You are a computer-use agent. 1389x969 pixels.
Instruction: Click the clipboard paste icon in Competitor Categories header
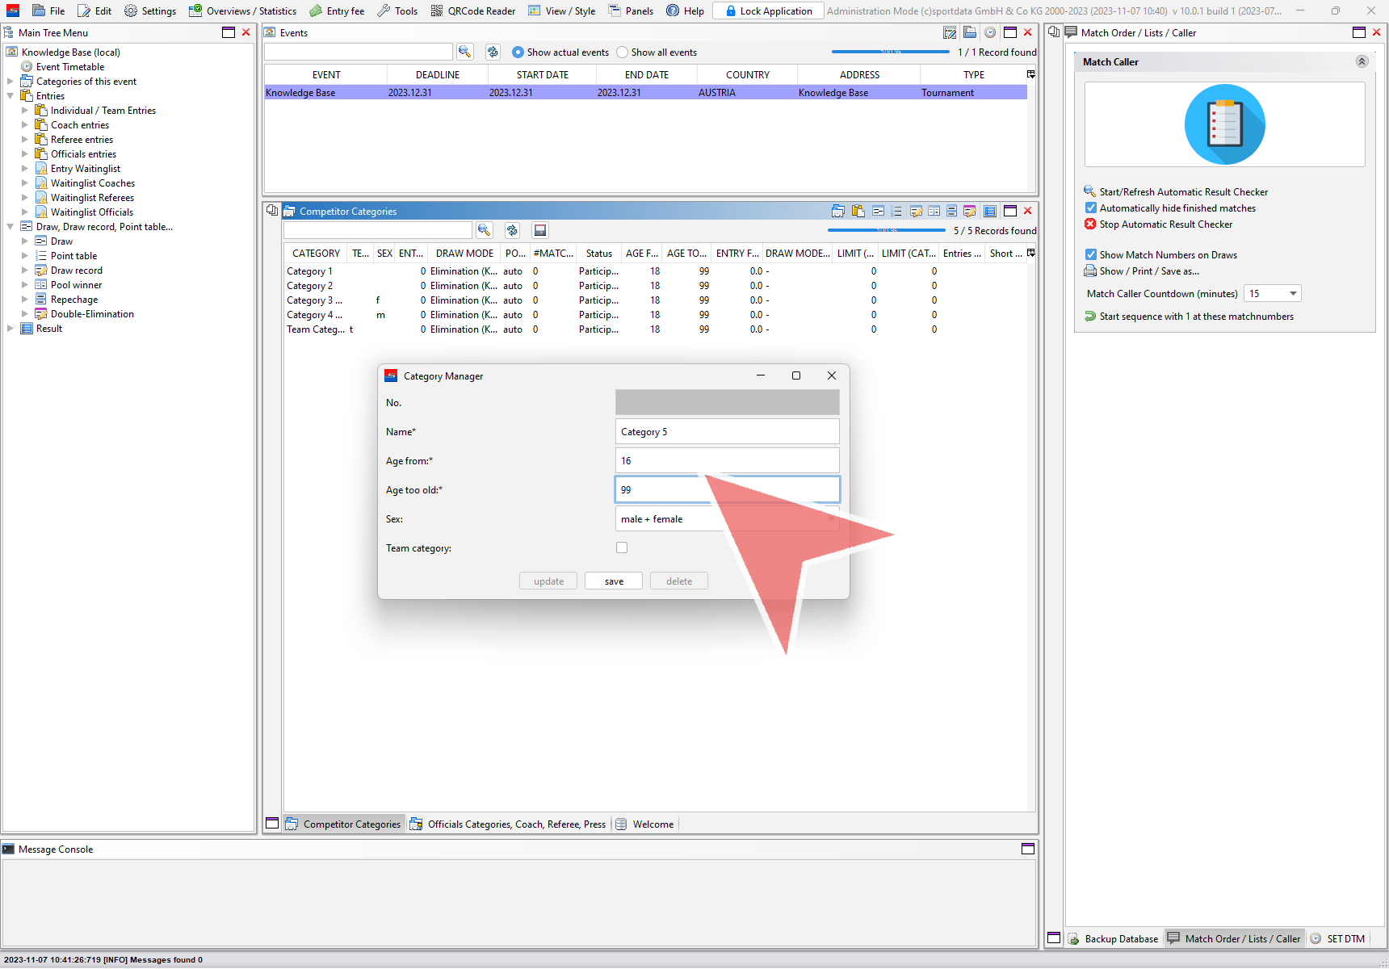click(x=858, y=212)
